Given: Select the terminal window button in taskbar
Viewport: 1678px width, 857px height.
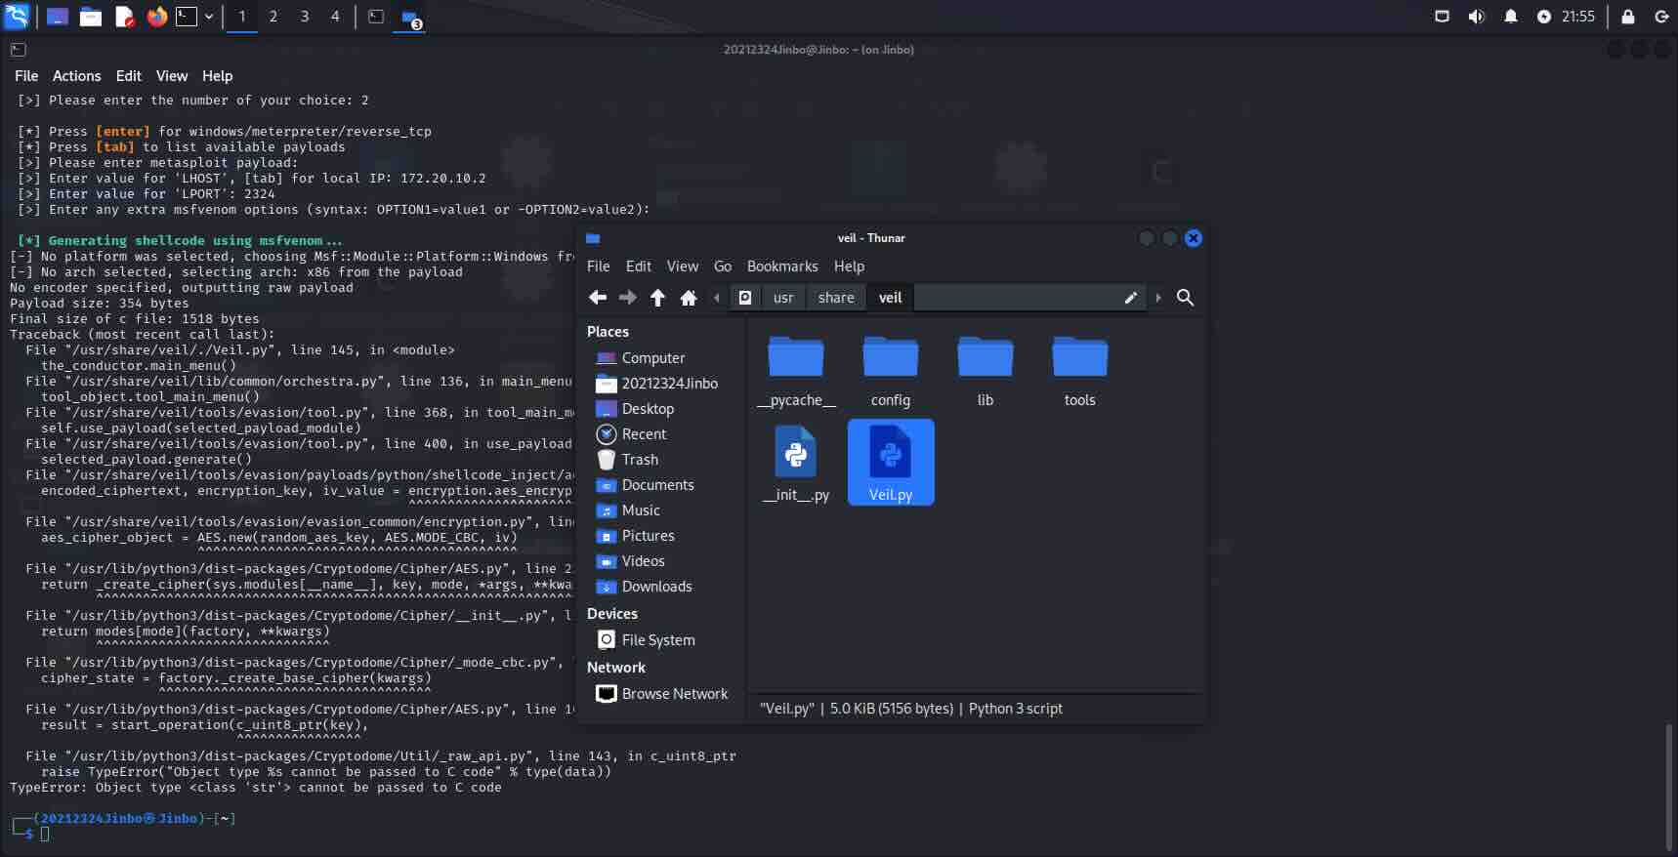Looking at the screenshot, I should pyautogui.click(x=376, y=17).
